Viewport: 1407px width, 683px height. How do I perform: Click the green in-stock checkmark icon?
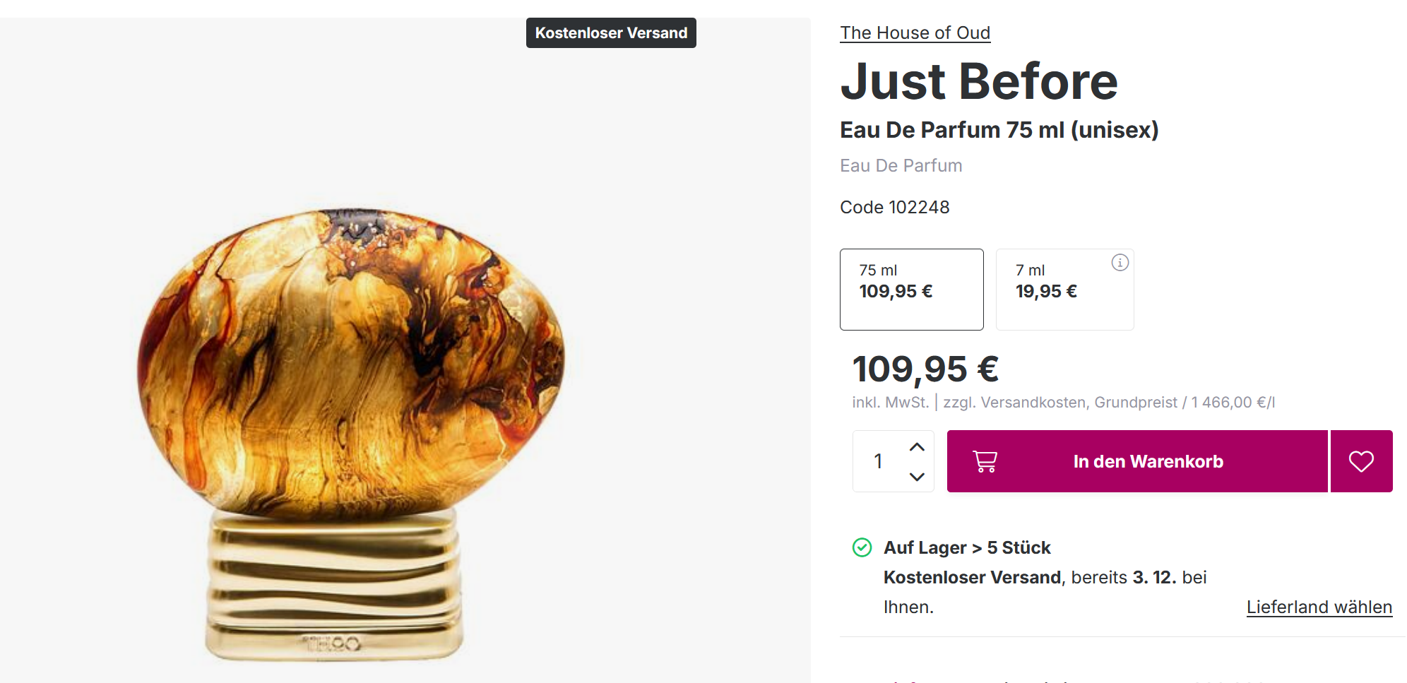[862, 547]
